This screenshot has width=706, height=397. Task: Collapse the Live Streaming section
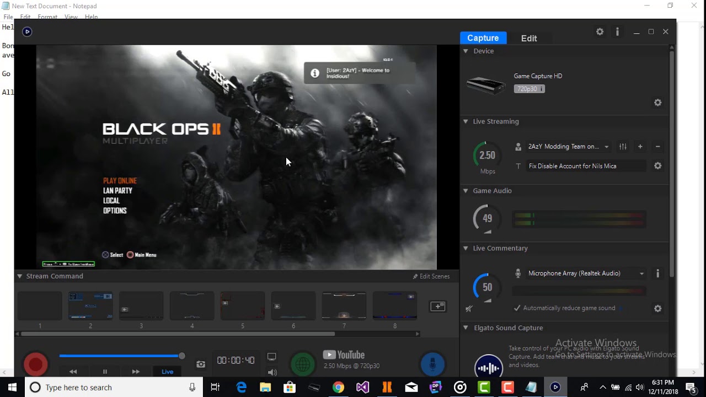click(466, 121)
